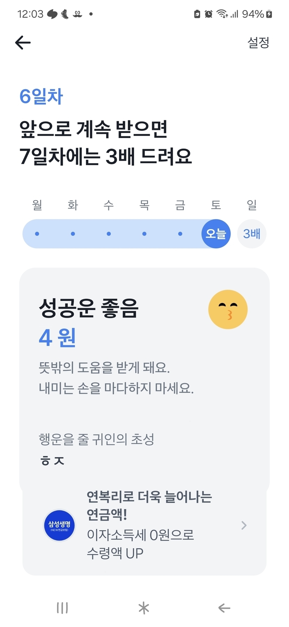Tap the Android recent apps icon
Image resolution: width=289 pixels, height=627 pixels.
pos(62,608)
